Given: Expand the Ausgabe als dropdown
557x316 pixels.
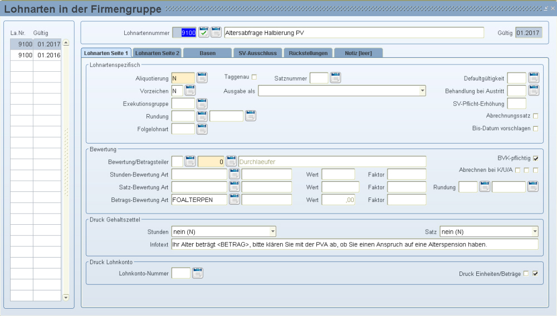Looking at the screenshot, I should [422, 91].
